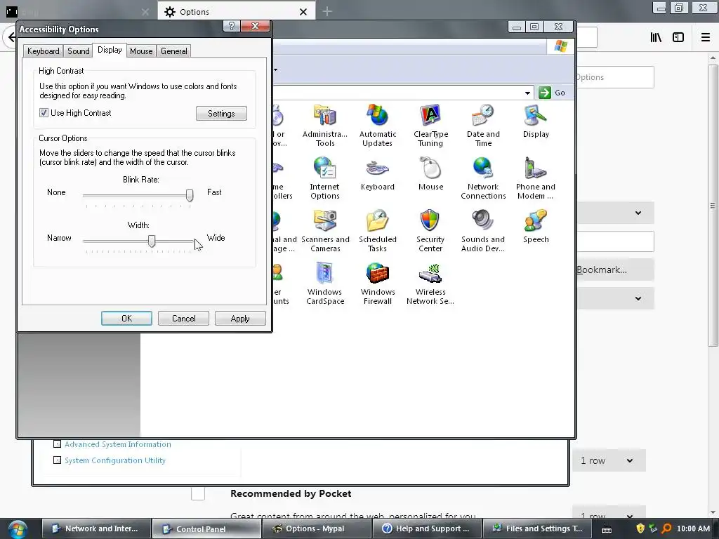The height and width of the screenshot is (539, 719).
Task: Click the cursor Width slider thumb
Action: click(152, 241)
